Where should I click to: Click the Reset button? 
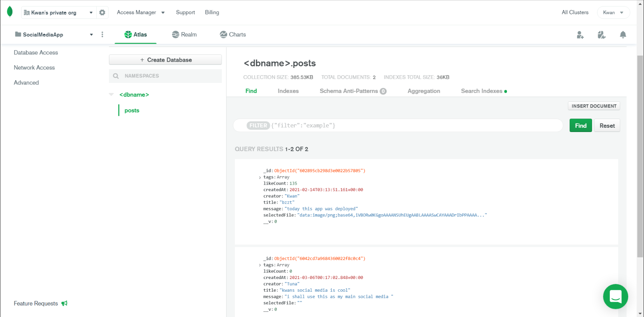coord(607,125)
